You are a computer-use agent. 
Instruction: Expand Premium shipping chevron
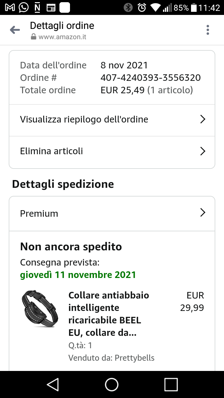[x=203, y=213]
